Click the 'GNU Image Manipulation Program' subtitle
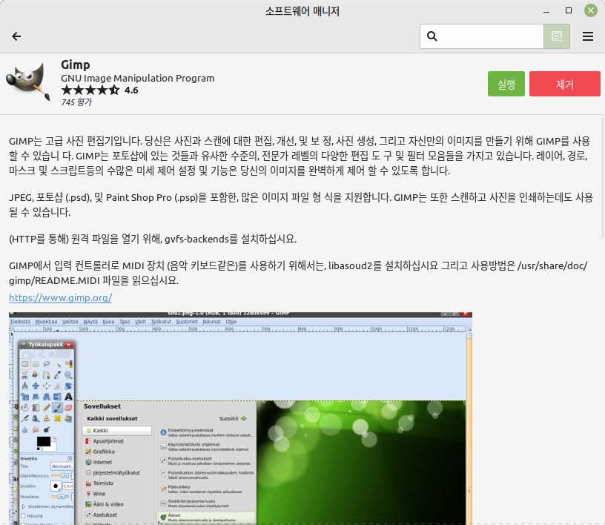Viewport: 605px width, 525px height. [x=138, y=78]
